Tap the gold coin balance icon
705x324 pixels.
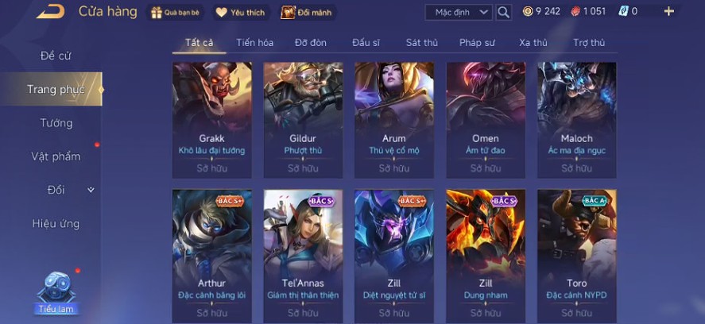point(528,12)
